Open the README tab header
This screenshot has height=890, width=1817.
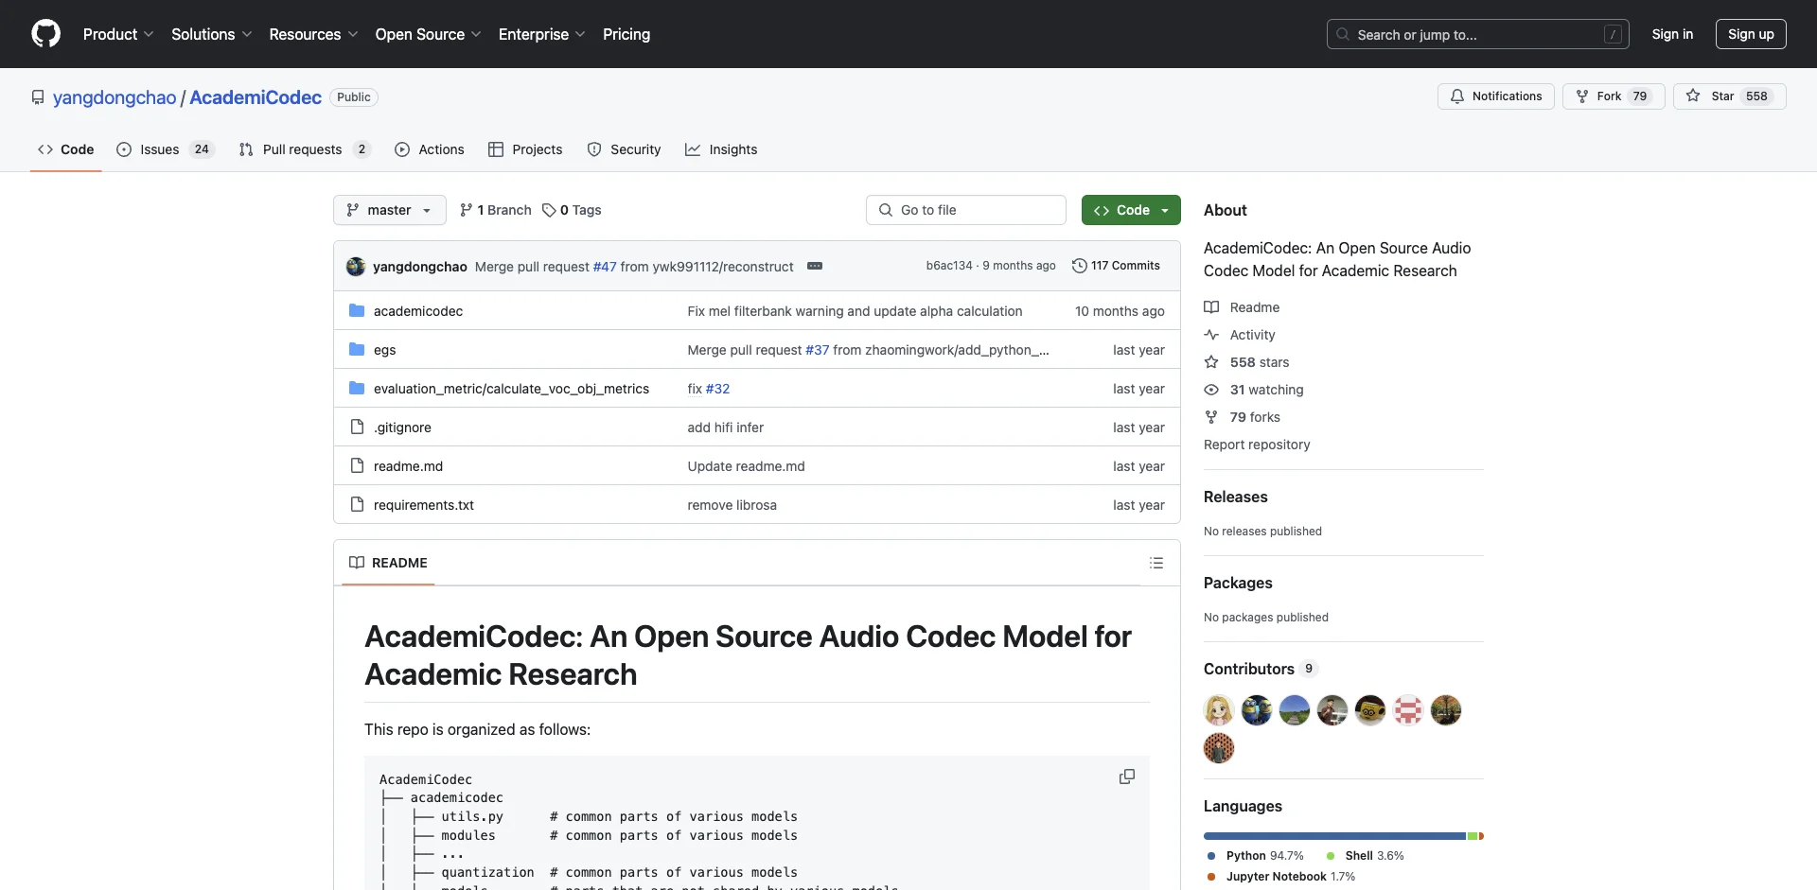(388, 563)
